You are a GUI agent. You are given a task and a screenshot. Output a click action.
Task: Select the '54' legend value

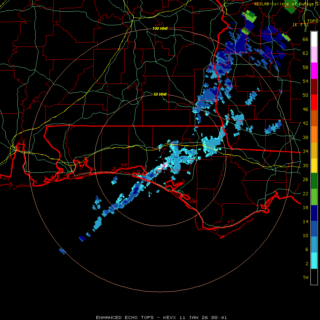(305, 81)
